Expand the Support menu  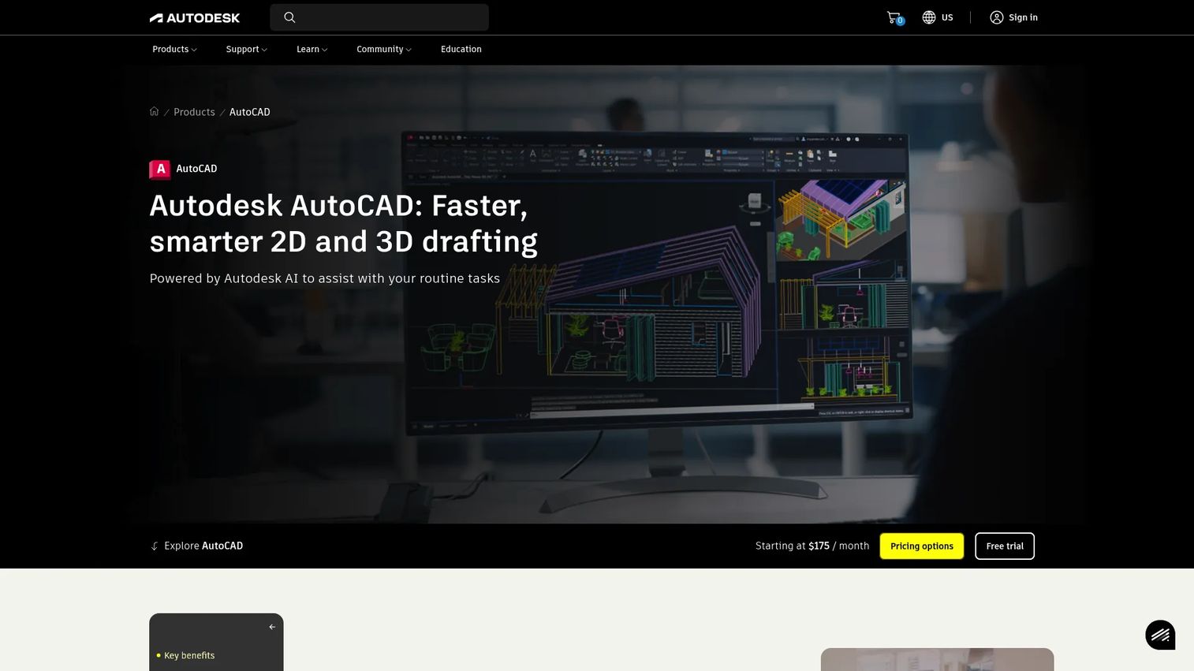tap(246, 49)
